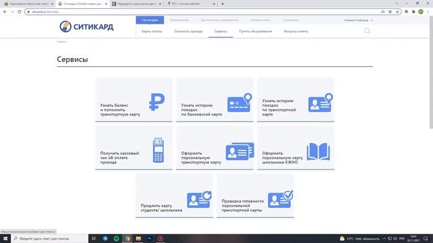Viewport: 433px width, 243px height.
Task: Open the taskbar clock and date
Action: tap(413, 238)
